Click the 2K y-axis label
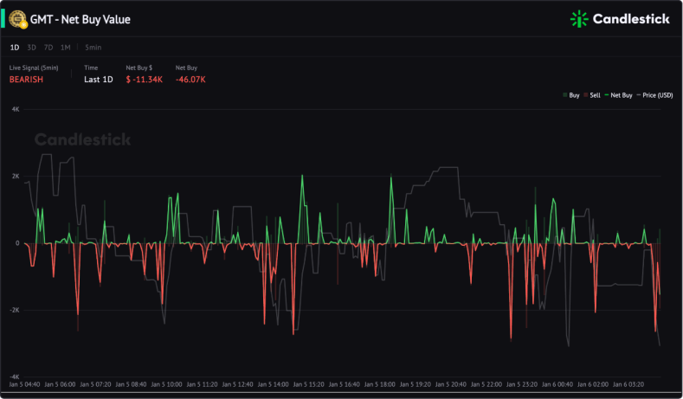The image size is (683, 399). click(x=16, y=177)
